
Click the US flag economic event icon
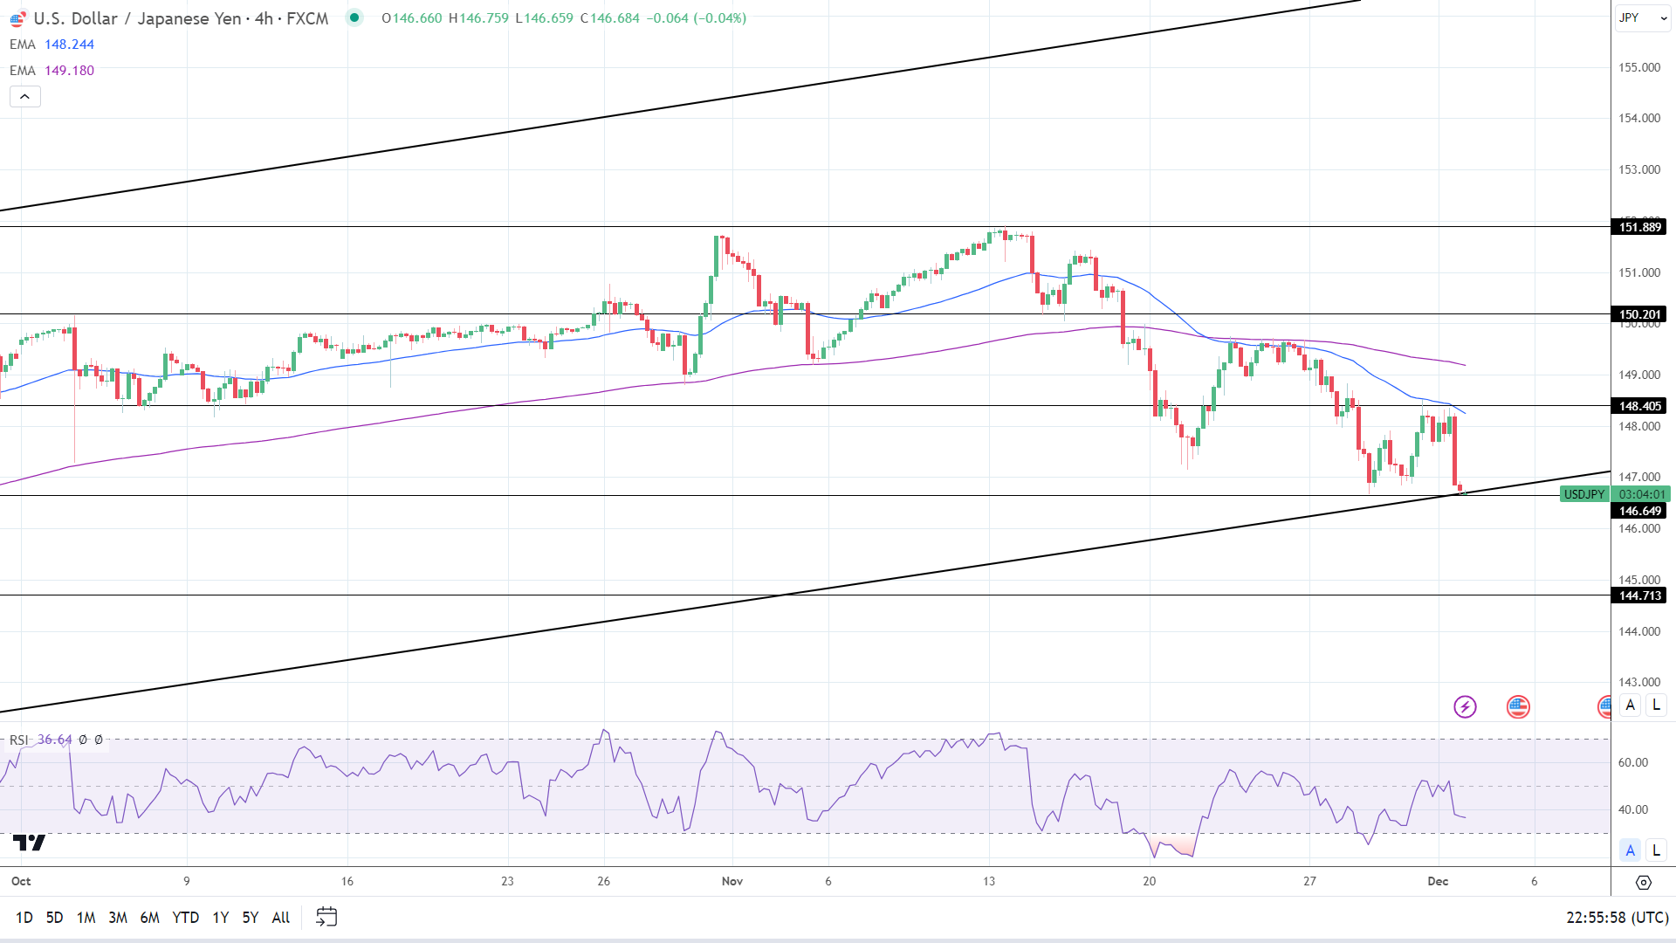[1518, 706]
